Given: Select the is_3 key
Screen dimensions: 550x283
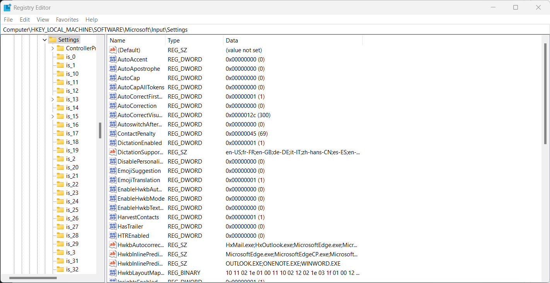Looking at the screenshot, I should click(x=70, y=252).
